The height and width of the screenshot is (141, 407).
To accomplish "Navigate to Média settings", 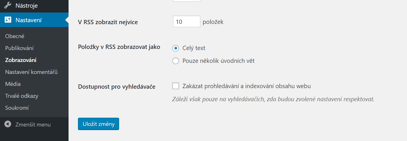I will [13, 84].
